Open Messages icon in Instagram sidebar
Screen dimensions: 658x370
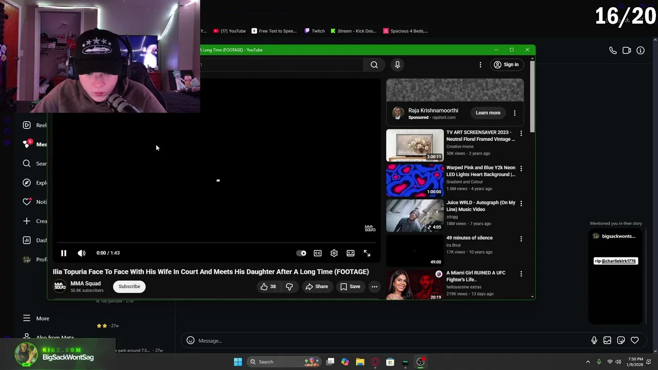(27, 144)
